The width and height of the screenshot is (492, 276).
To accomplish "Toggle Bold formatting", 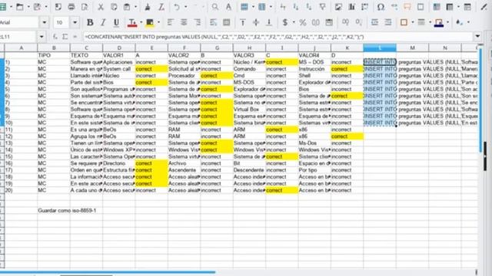I will (x=90, y=22).
